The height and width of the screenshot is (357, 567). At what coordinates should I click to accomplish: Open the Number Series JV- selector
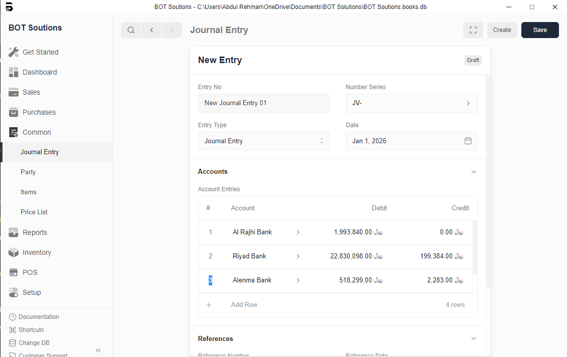click(x=411, y=103)
